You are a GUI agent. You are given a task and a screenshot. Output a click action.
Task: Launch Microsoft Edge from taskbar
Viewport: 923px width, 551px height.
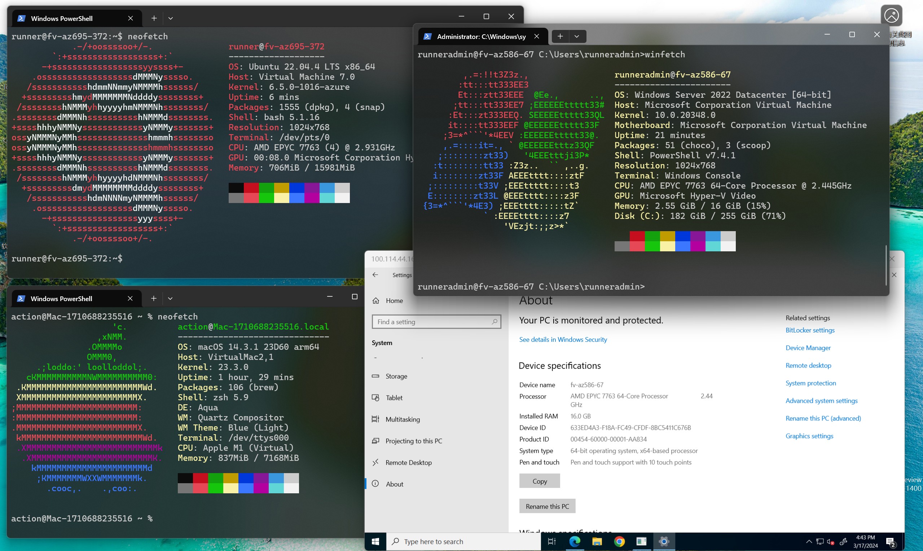pos(574,542)
